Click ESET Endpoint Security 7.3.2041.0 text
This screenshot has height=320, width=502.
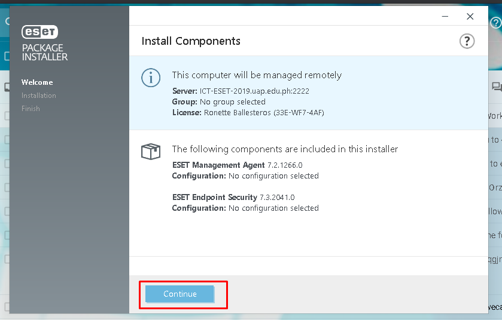pyautogui.click(x=233, y=198)
